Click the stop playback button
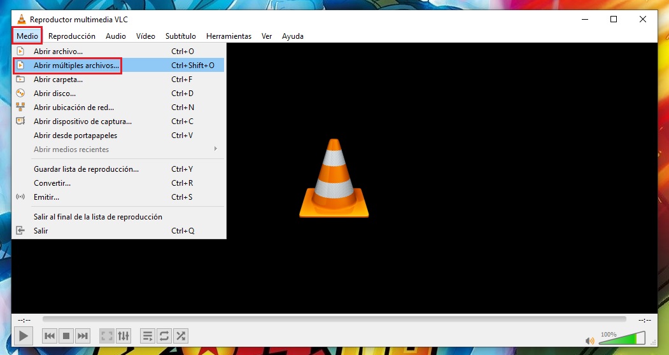Viewport: 669px width, 355px height. (66, 335)
